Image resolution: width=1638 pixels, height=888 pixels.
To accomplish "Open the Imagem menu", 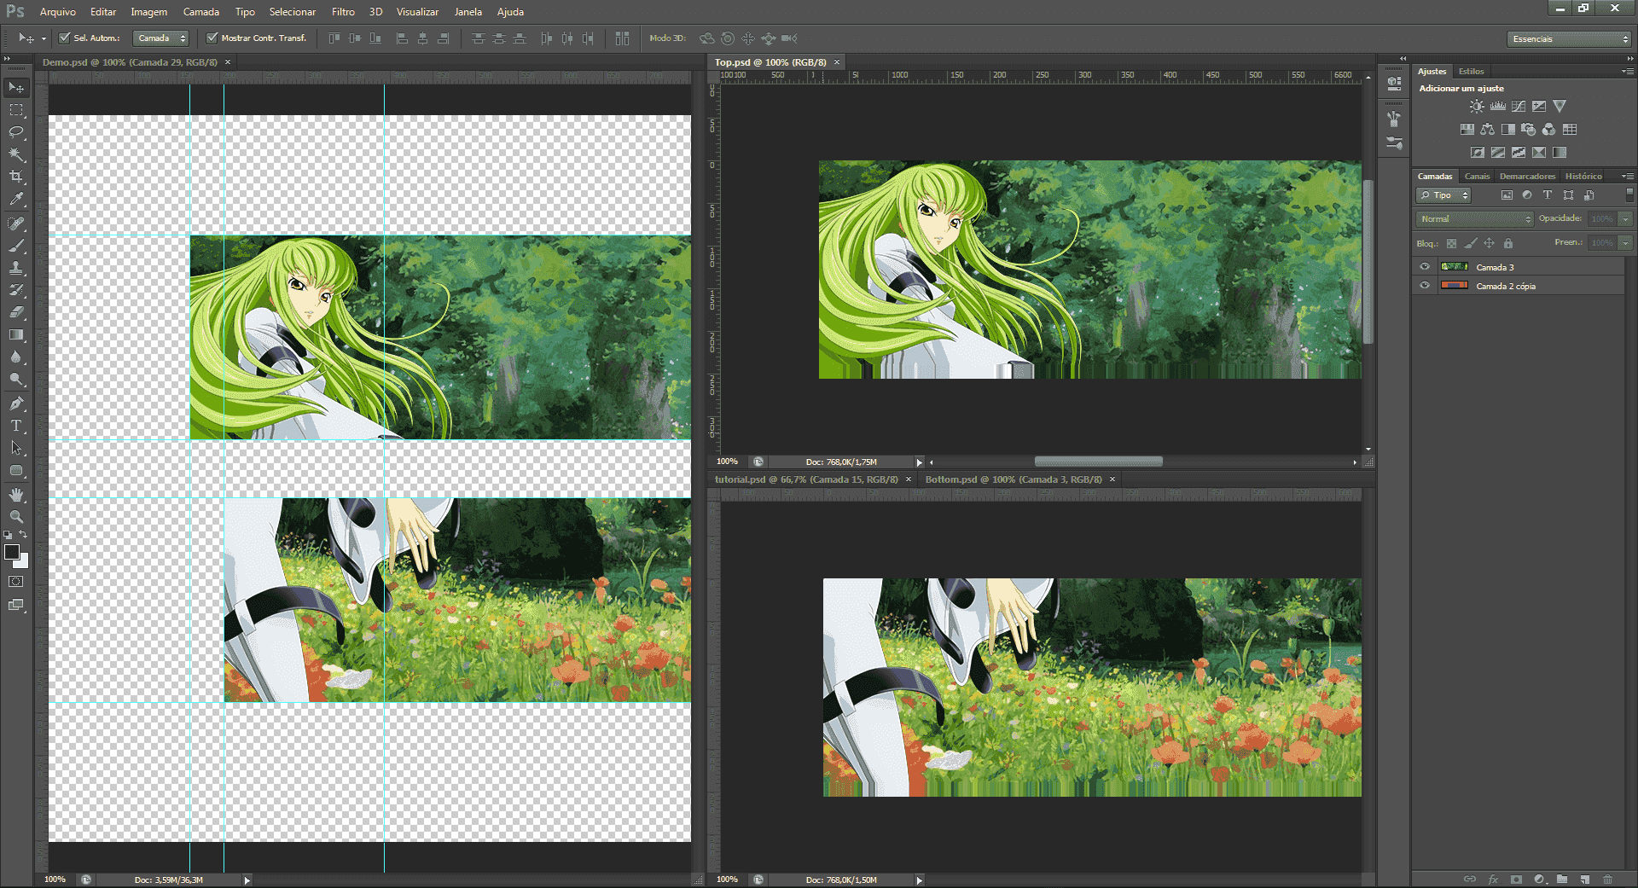I will tap(148, 12).
